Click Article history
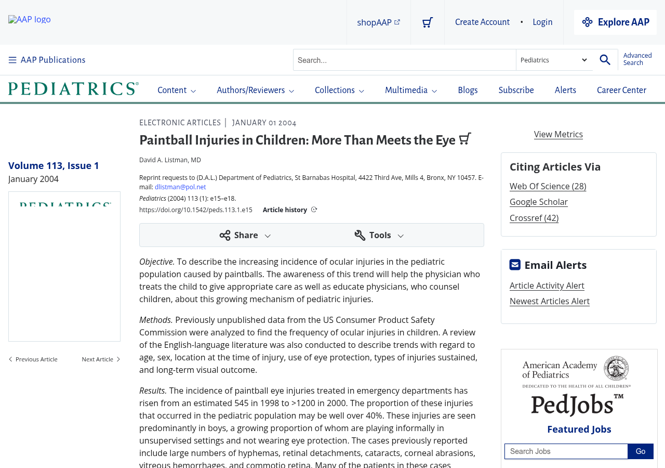This screenshot has height=468, width=665. coord(285,210)
